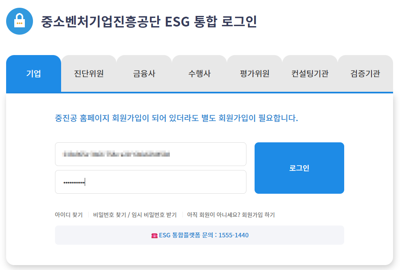
Task: Click the blue 로그인 button
Action: click(x=299, y=168)
